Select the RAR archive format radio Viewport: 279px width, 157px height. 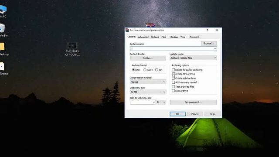pyautogui.click(x=133, y=70)
